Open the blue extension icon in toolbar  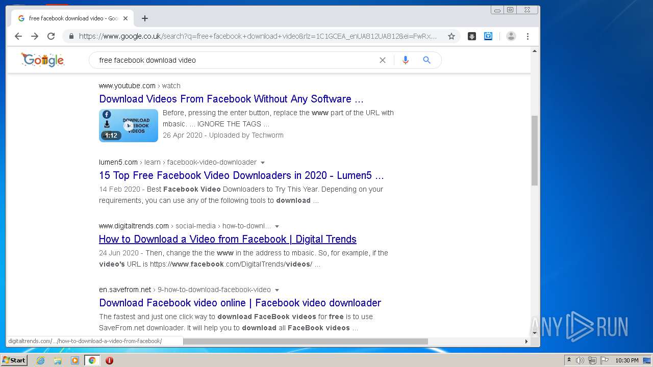point(488,36)
